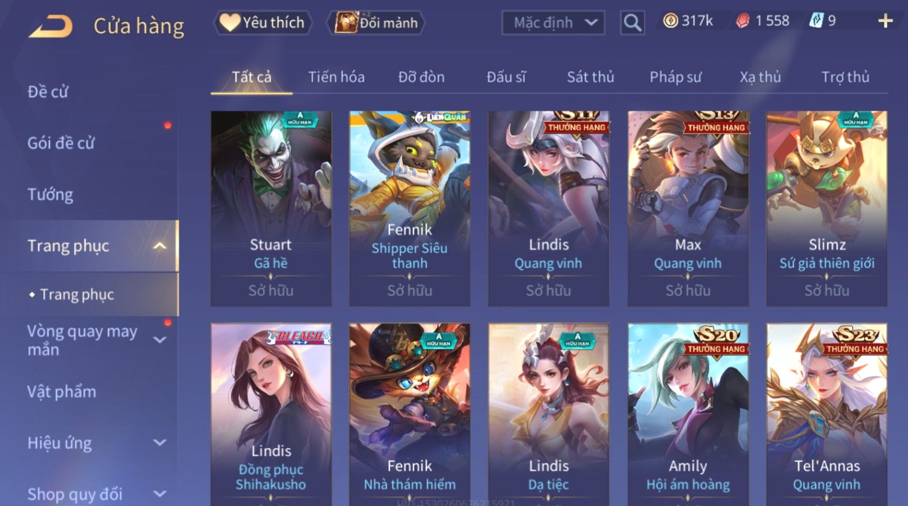Open Gói đề cử in sidebar

[x=61, y=143]
